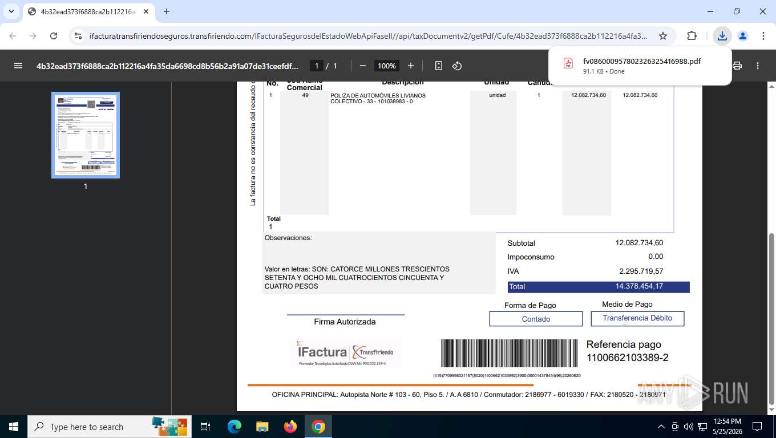
Task: Open Chrome three-dot menu
Action: tap(763, 36)
